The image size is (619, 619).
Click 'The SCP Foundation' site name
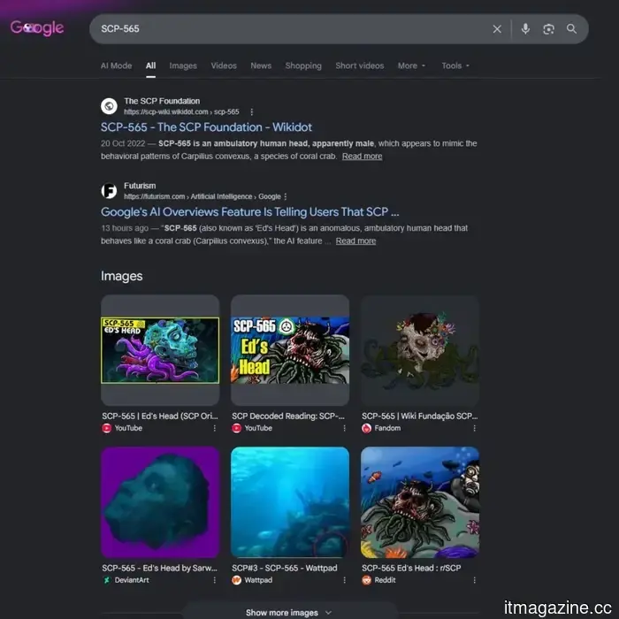(x=162, y=101)
